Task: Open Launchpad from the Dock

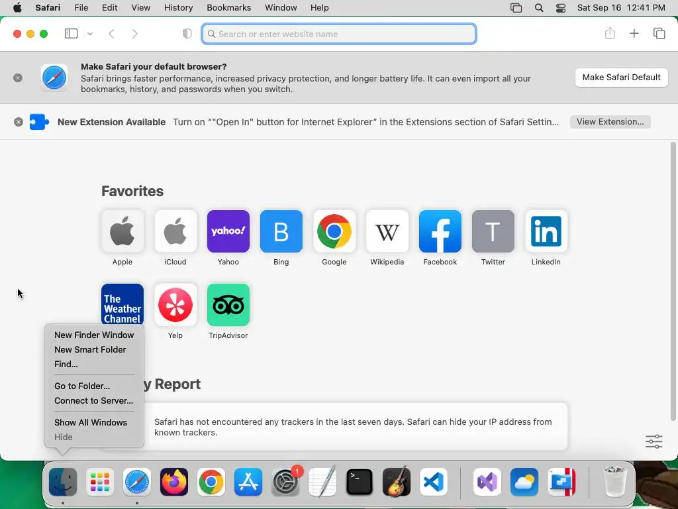Action: [x=100, y=481]
